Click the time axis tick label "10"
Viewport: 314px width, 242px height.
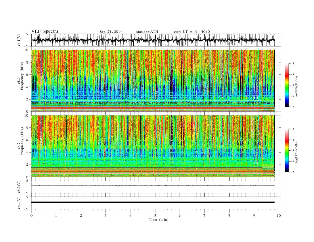pos(279,216)
